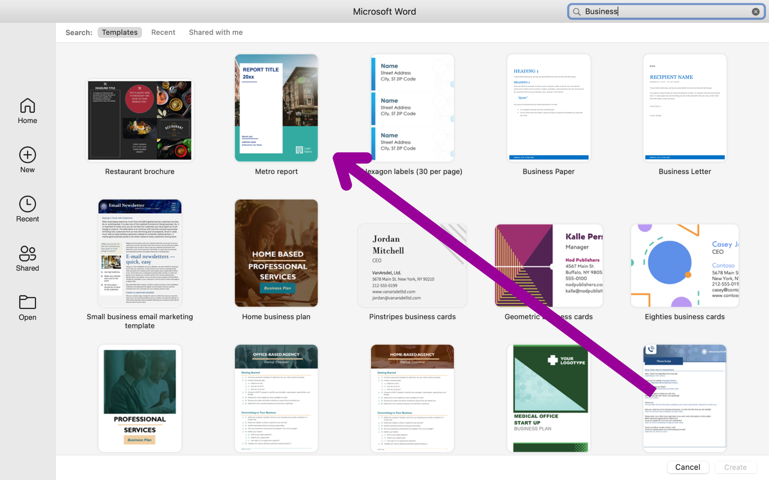Choose Home-Based Agency startup checklist thumbnail

point(412,398)
